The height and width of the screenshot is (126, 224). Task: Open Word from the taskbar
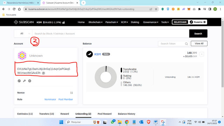pyautogui.click(x=156, y=122)
